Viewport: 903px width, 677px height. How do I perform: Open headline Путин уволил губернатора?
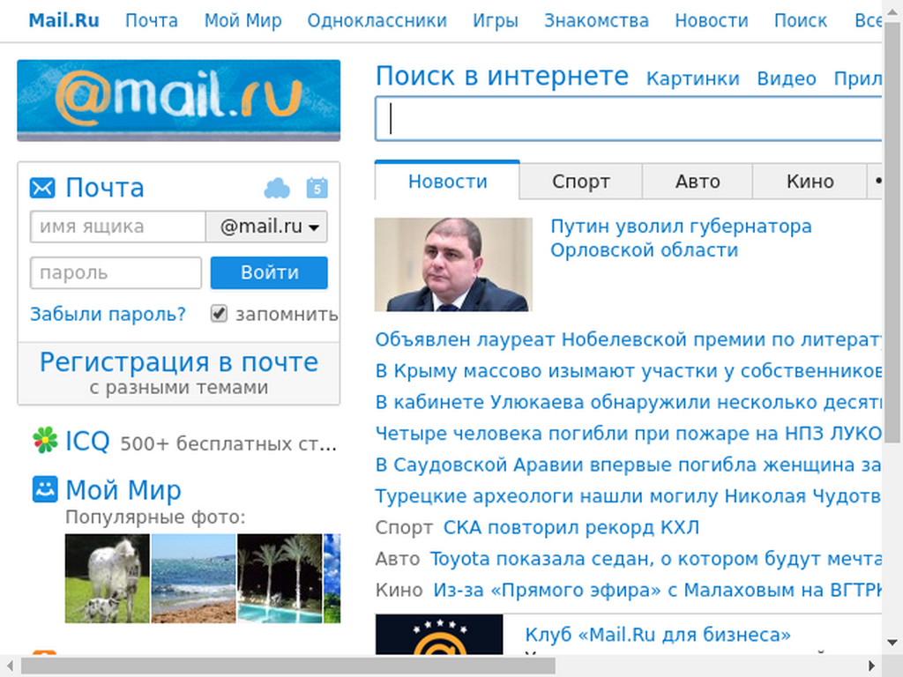681,238
